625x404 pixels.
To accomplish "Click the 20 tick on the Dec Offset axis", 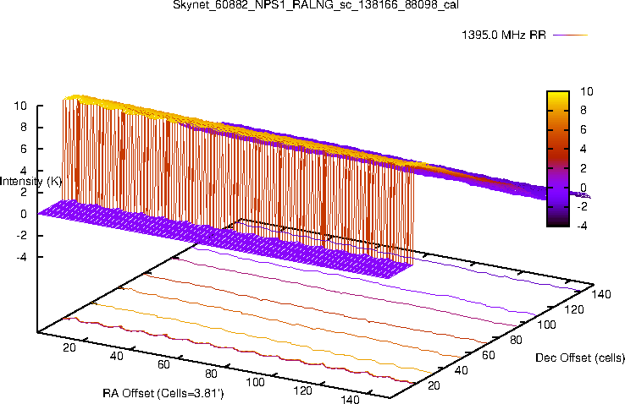I will click(x=434, y=385).
